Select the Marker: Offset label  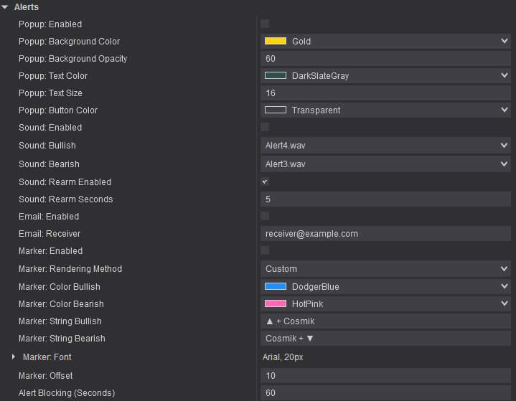tap(46, 376)
